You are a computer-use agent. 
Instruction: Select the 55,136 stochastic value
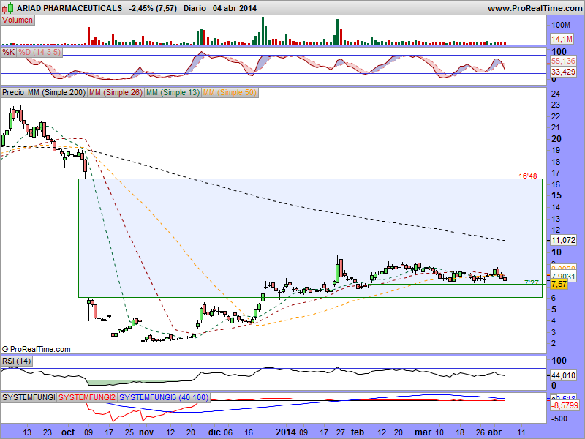[563, 61]
